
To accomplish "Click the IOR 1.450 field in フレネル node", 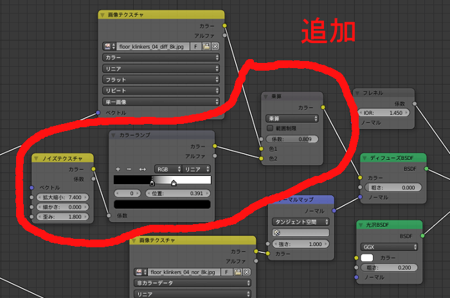I will (383, 113).
